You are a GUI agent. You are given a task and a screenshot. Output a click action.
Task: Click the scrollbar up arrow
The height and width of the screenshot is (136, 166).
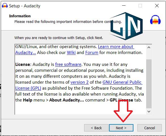(x=149, y=48)
